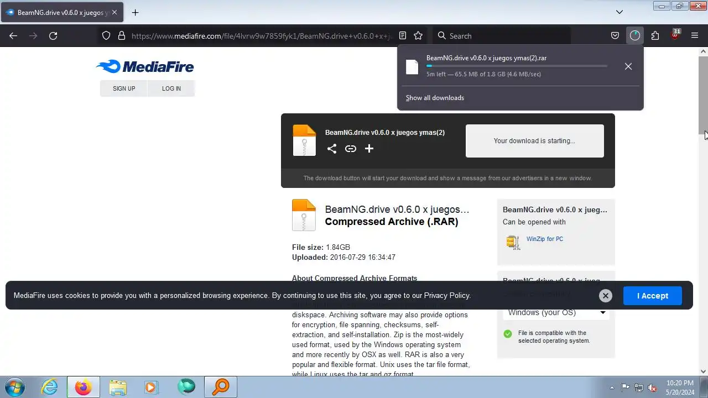Screen dimensions: 708x398
Task: Open the Firefox hamburger application menu
Action: (x=695, y=35)
